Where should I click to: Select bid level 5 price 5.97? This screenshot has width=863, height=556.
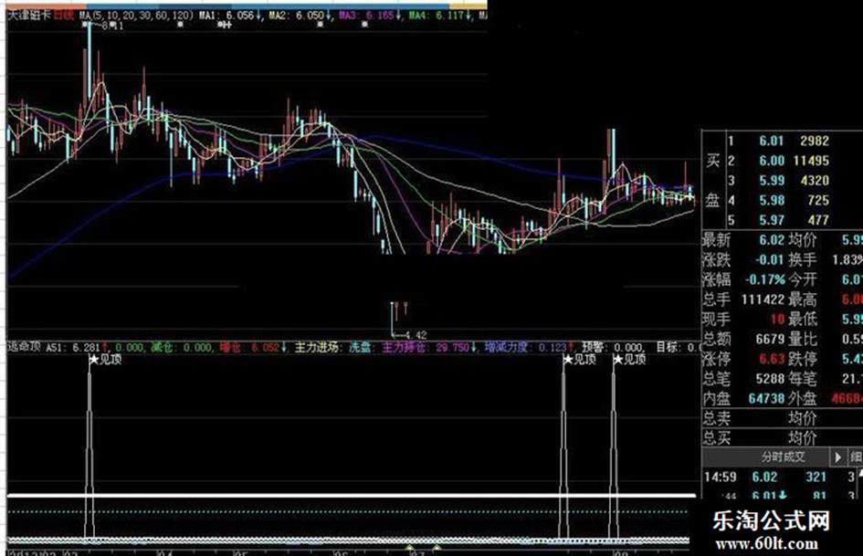pos(771,220)
